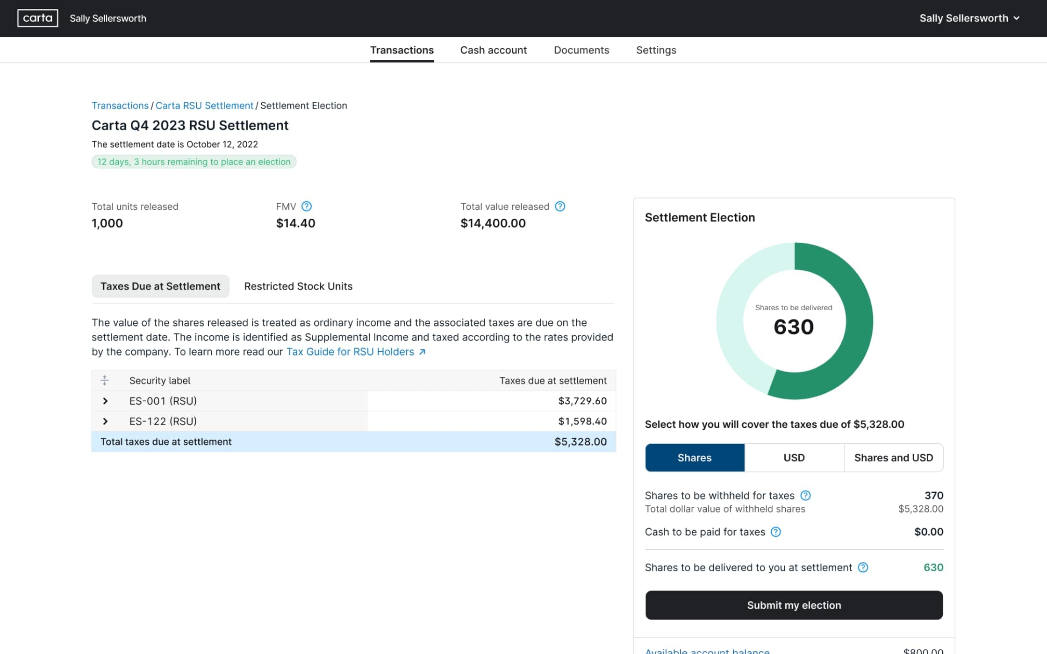
Task: Click the Shares to be delivered info icon
Action: point(862,568)
